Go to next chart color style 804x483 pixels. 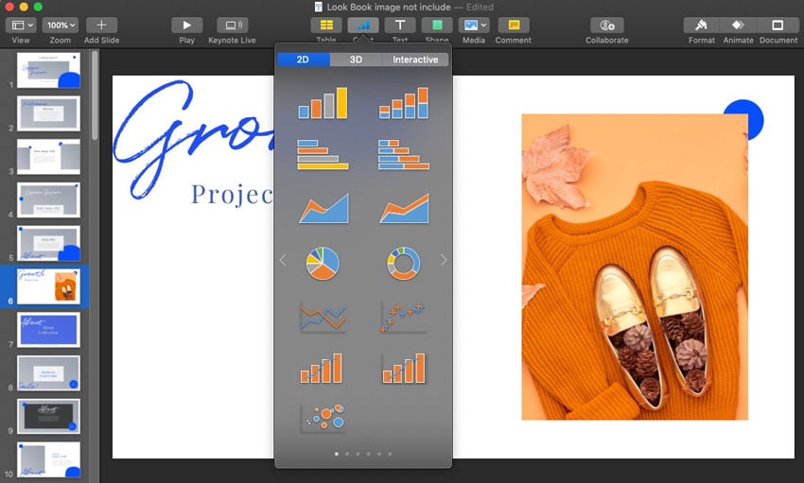[444, 260]
